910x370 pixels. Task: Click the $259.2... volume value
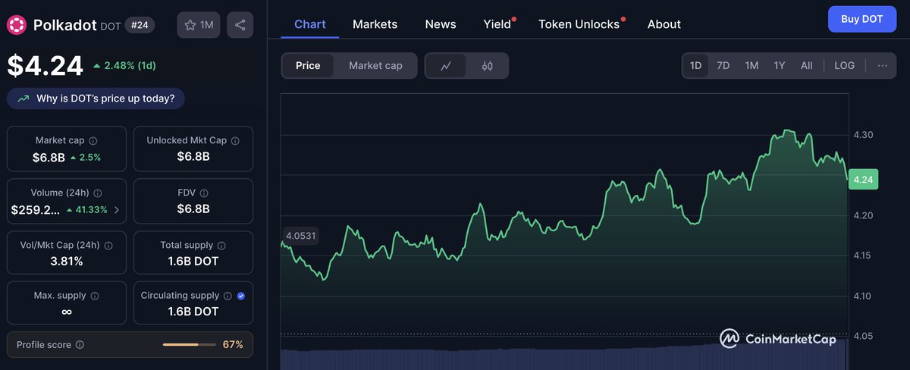pyautogui.click(x=36, y=209)
